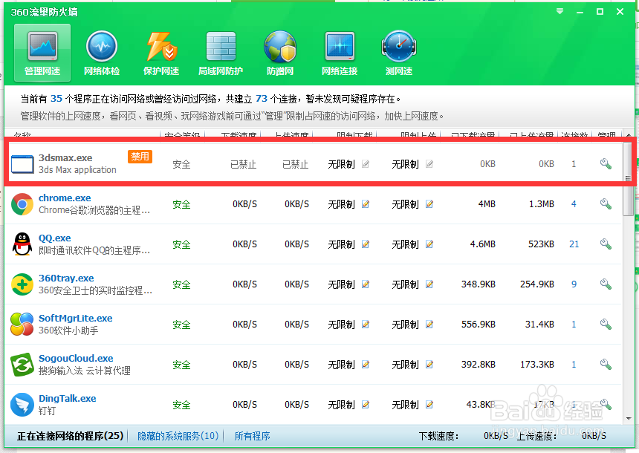Screen dimensions: 639x453
Task: Open the 网络连接 connections tool
Action: [340, 53]
